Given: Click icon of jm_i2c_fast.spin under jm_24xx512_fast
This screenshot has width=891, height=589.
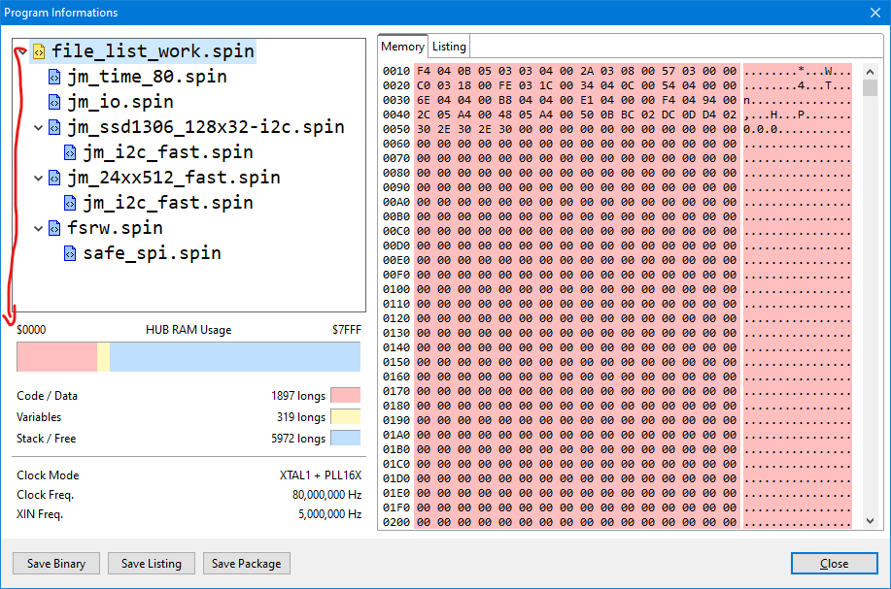Looking at the screenshot, I should pyautogui.click(x=70, y=203).
